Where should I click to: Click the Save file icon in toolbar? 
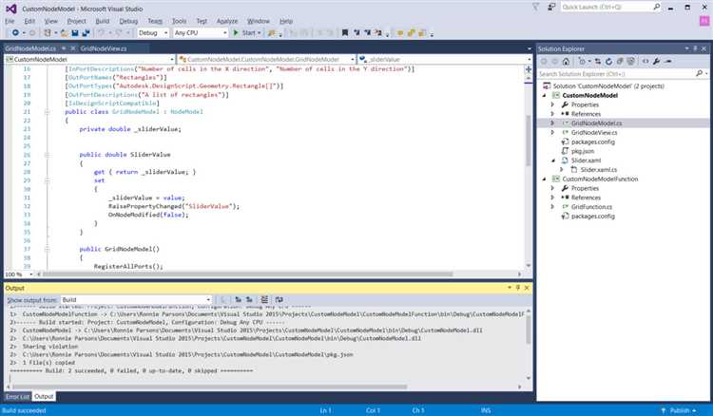point(75,32)
